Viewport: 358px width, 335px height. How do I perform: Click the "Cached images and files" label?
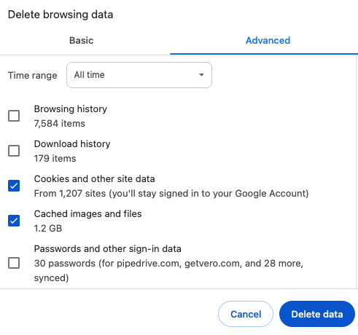point(87,214)
